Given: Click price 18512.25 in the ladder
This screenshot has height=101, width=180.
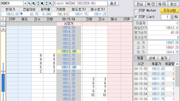Looking at the screenshot, I should point(69,63).
